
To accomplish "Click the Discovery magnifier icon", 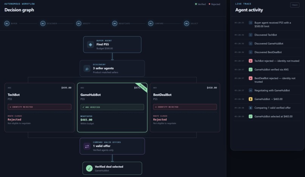I will pyautogui.click(x=87, y=69).
